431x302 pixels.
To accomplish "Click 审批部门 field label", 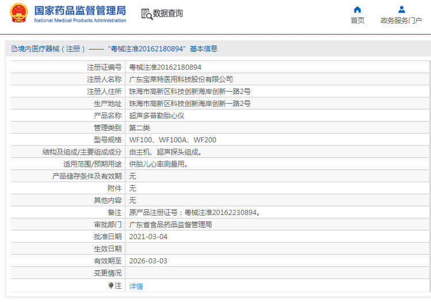I will click(x=108, y=225).
